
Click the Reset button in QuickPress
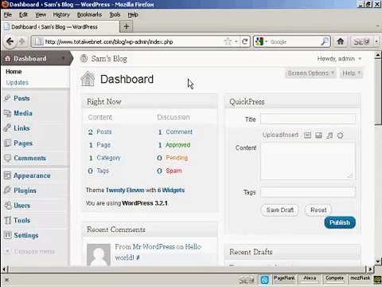pos(318,210)
